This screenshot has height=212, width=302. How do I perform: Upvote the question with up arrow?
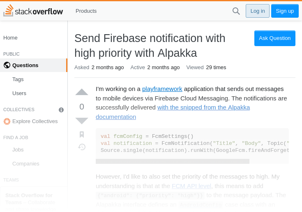pos(82,92)
